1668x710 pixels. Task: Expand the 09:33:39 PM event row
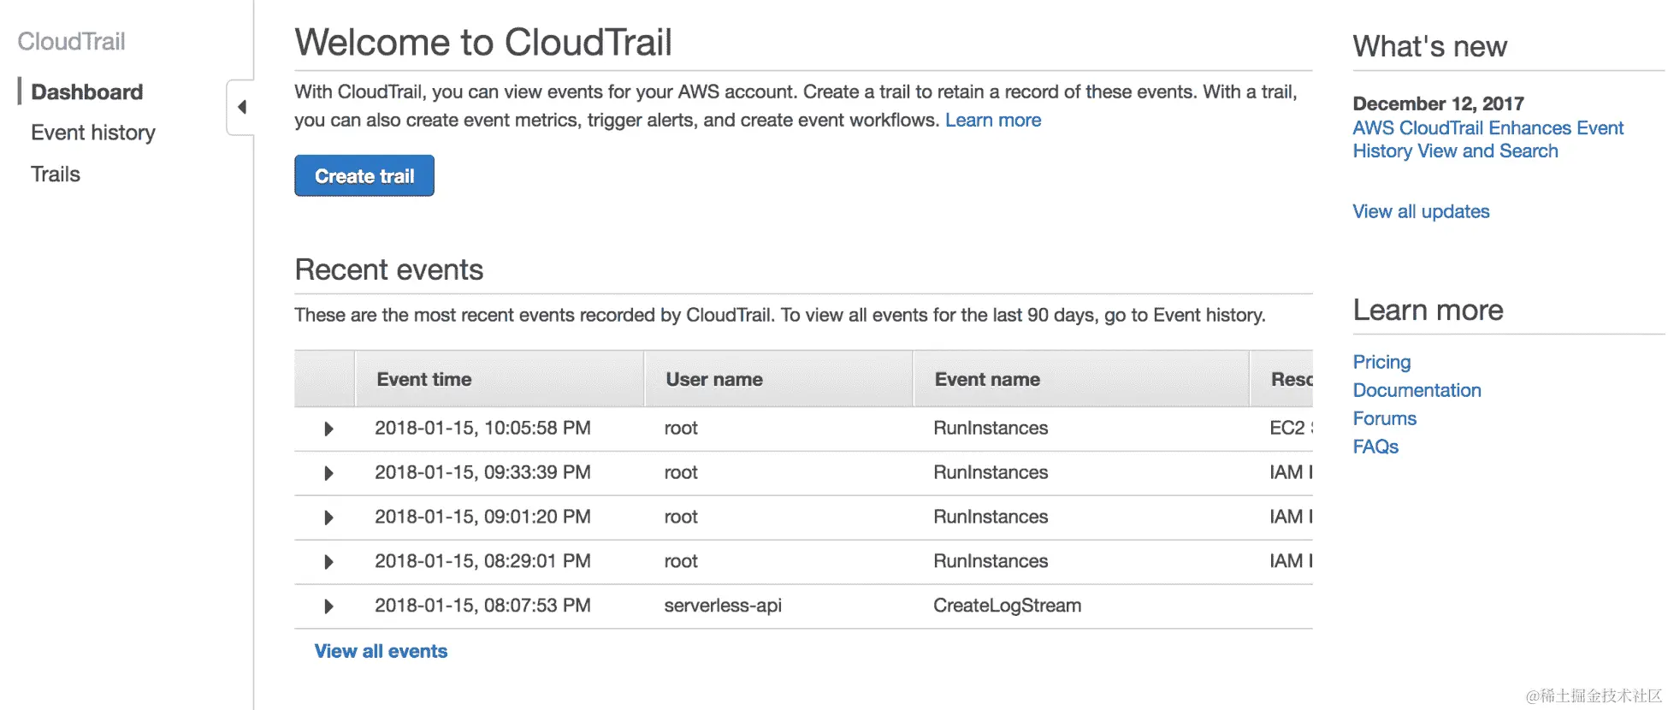(x=328, y=473)
